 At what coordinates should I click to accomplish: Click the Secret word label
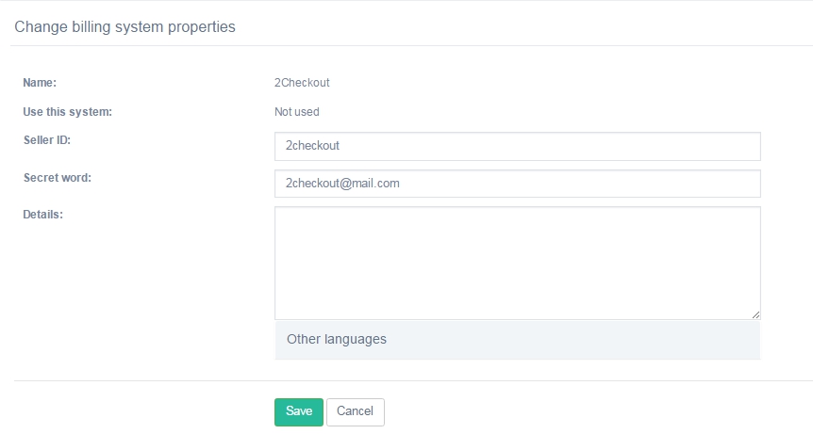tap(57, 178)
